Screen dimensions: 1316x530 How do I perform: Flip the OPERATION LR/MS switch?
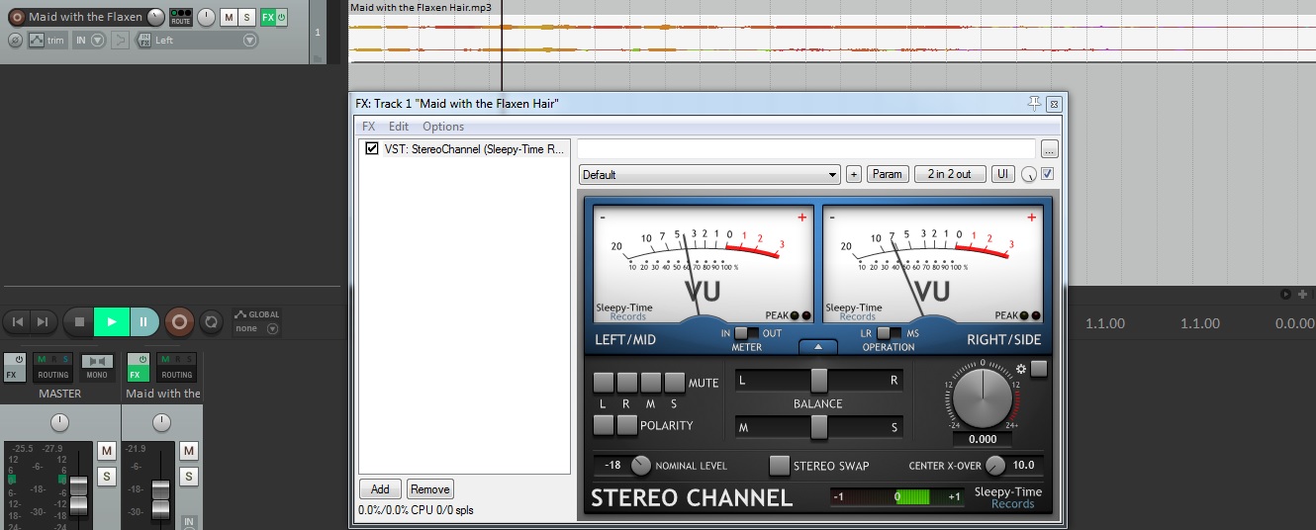point(889,333)
